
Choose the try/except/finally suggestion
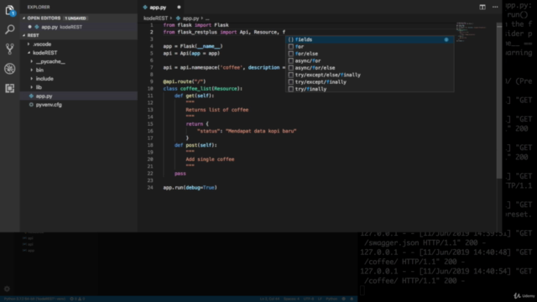tap(370, 82)
